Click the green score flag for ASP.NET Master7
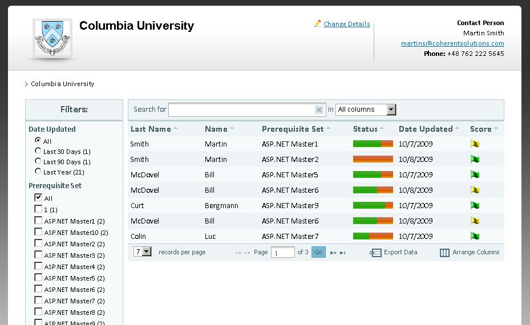 [475, 236]
